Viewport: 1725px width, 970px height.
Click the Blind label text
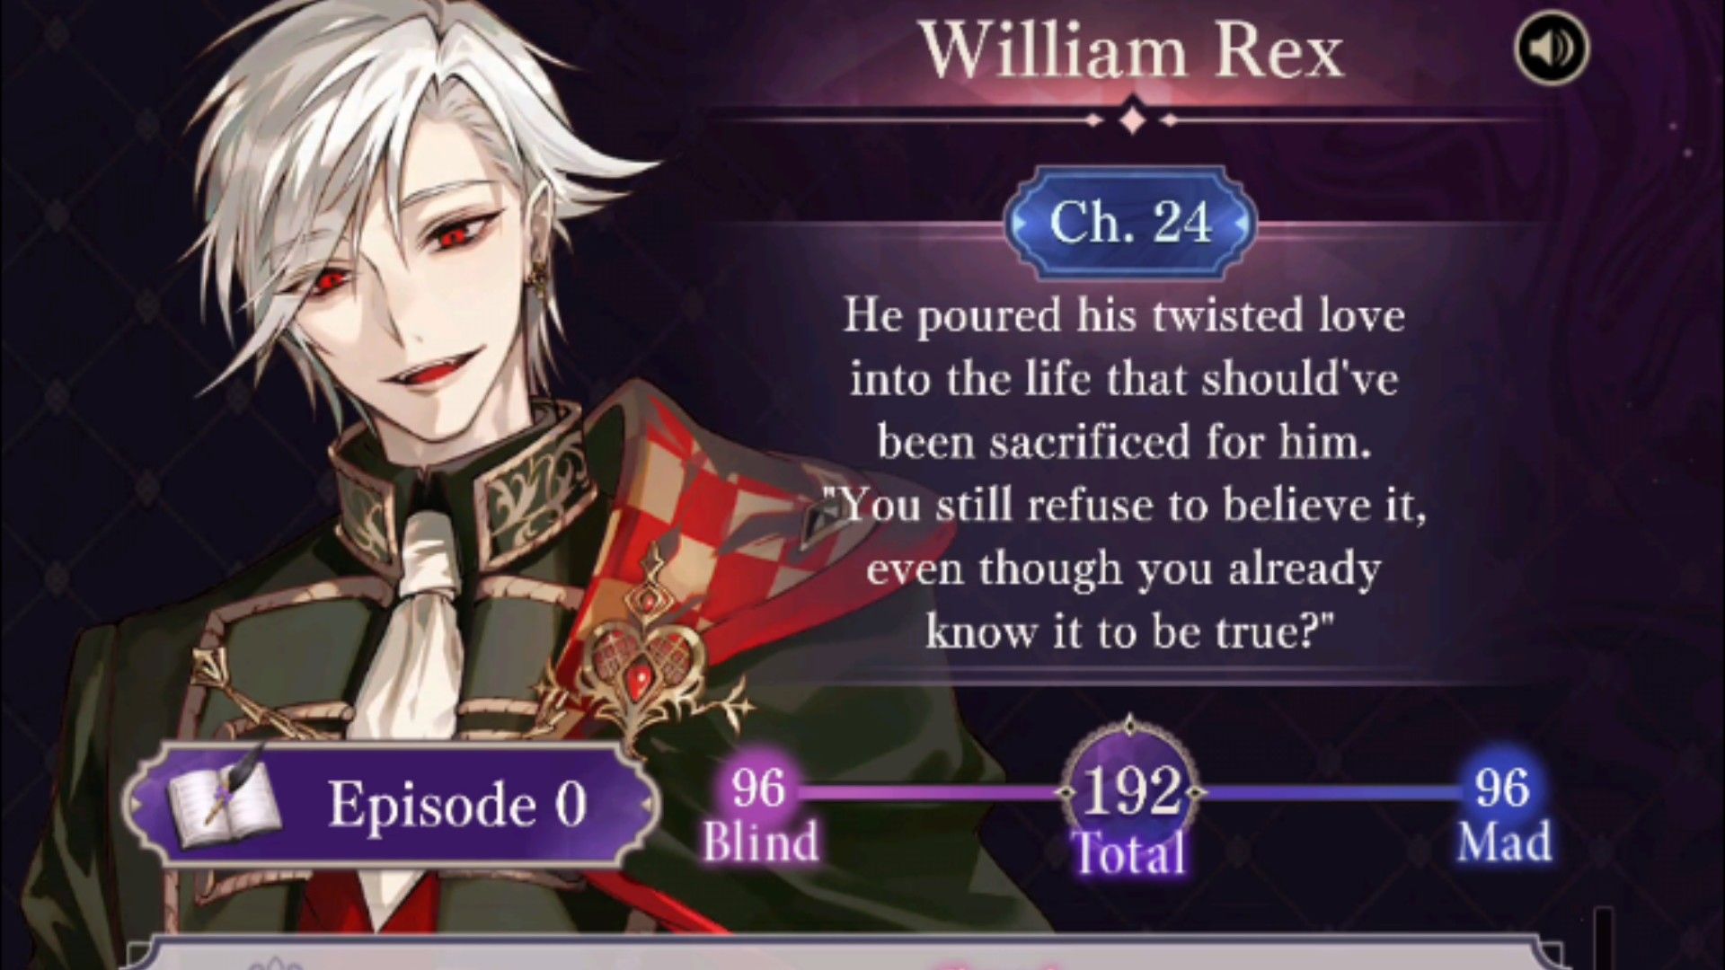[760, 842]
